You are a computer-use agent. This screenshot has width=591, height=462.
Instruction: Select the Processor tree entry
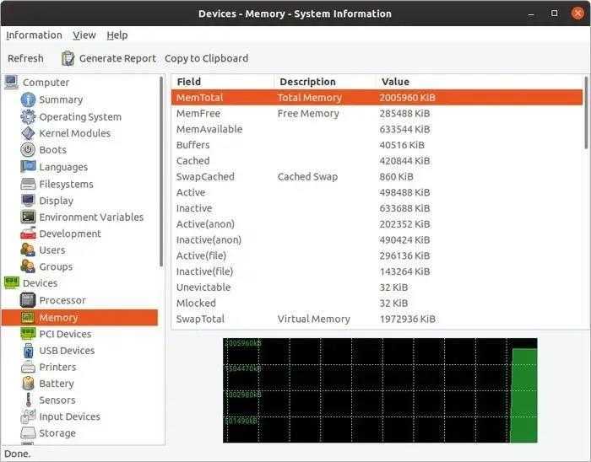tap(62, 300)
